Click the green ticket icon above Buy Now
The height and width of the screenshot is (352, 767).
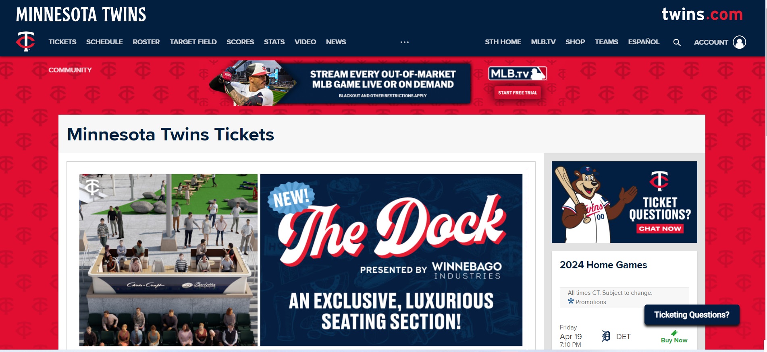674,333
